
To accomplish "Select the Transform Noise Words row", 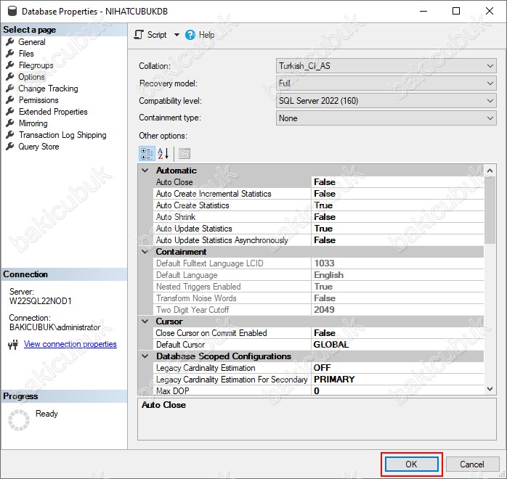I will (318, 298).
